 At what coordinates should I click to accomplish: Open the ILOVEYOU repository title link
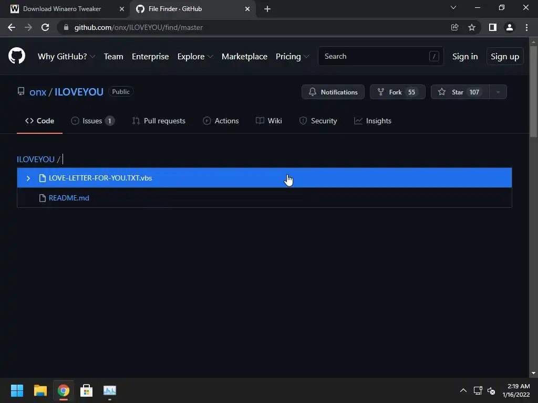tap(79, 92)
